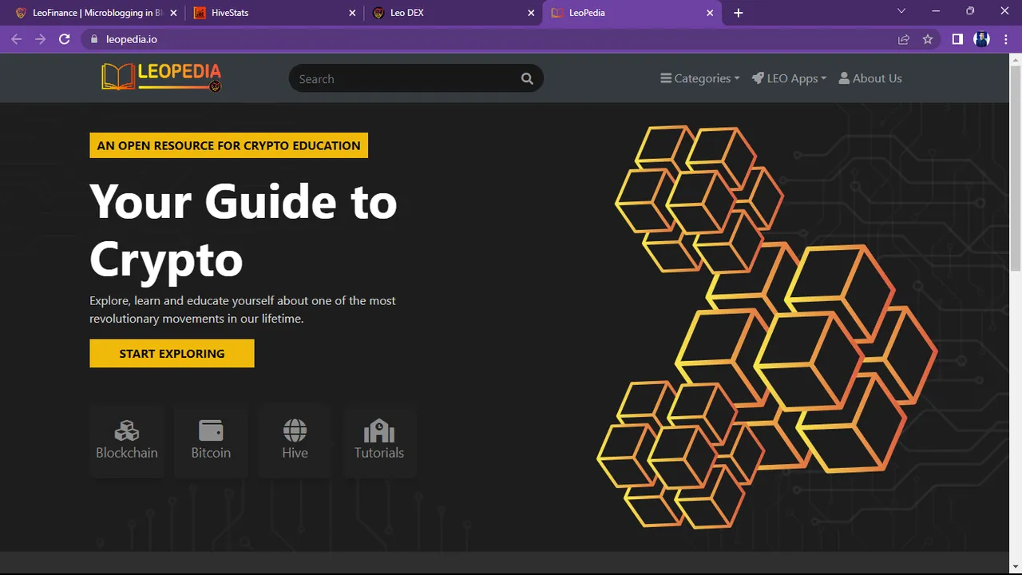Bookmark this page with star icon
The width and height of the screenshot is (1022, 575).
pos(928,39)
